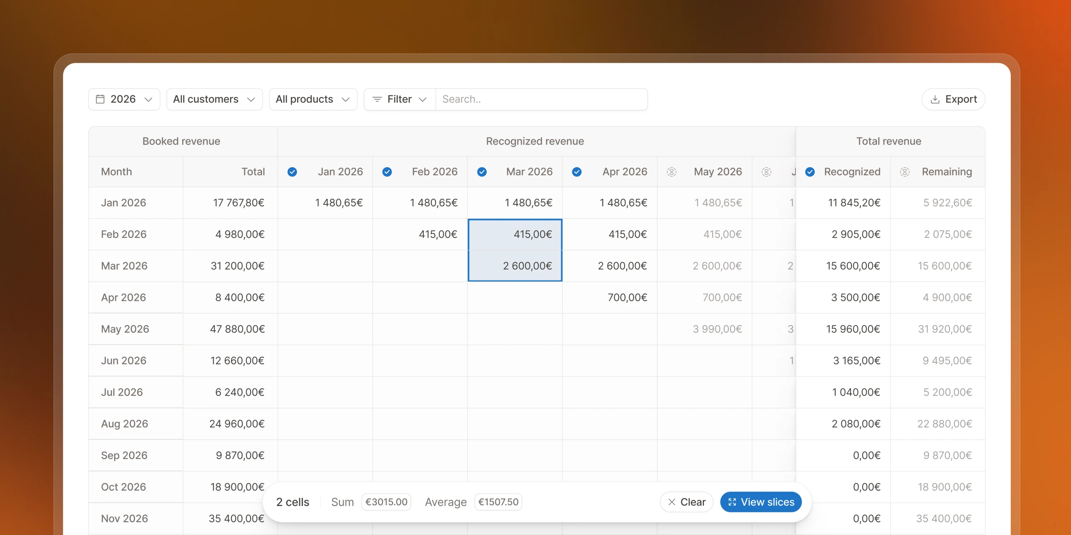Select the 31 200,00€ total cell
Screen dimensions: 1071x535
click(x=231, y=266)
